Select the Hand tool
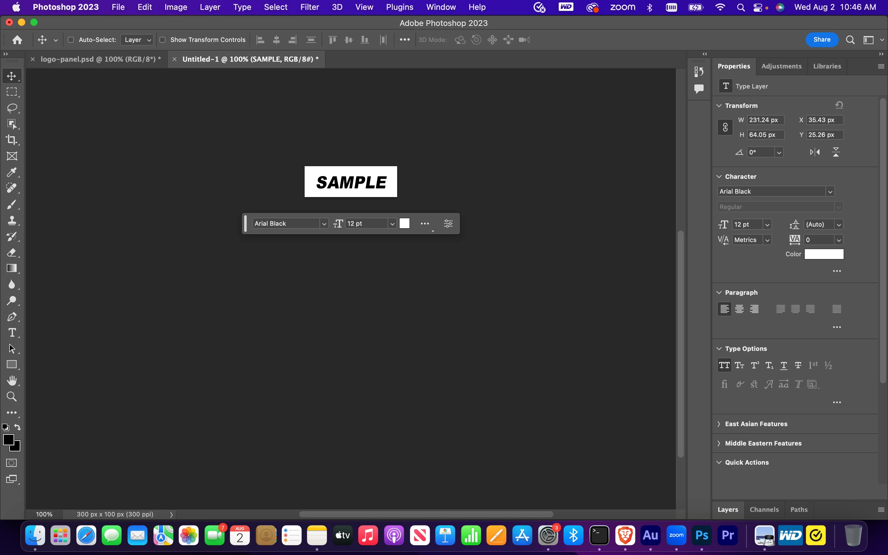 pyautogui.click(x=12, y=381)
